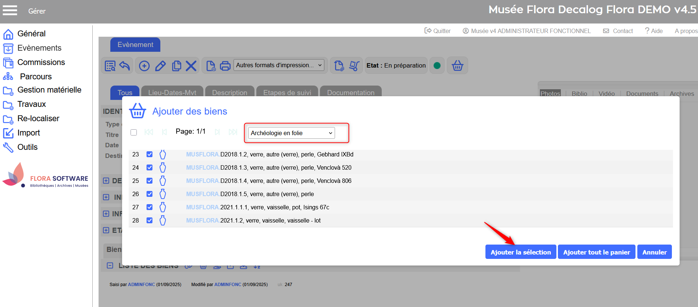Click the duplicate copy icon
The image size is (698, 307).
177,66
